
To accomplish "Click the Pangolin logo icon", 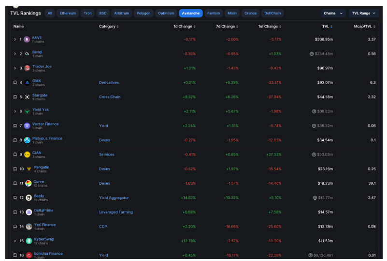I will pos(29,169).
